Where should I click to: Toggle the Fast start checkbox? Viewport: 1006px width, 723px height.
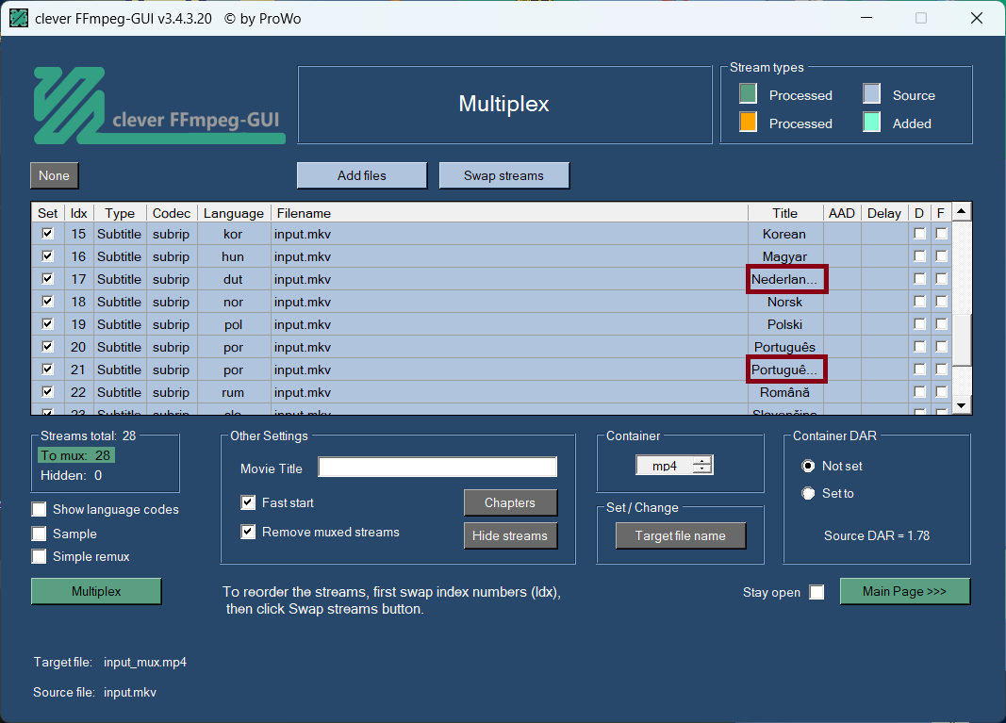248,502
